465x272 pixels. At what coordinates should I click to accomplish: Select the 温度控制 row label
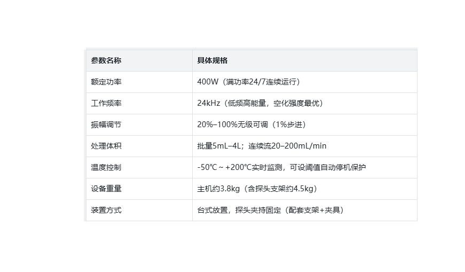pos(106,167)
